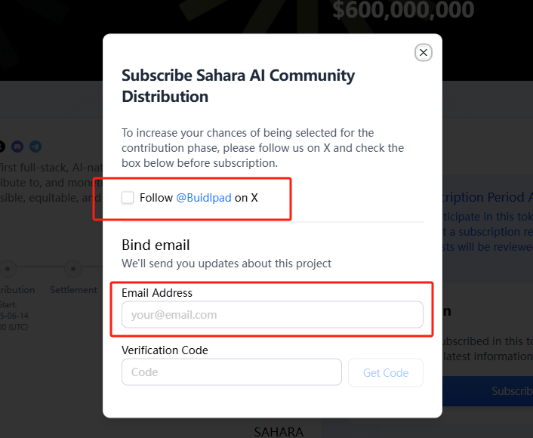
Task: Click the $600,000,000 amount text
Action: [x=403, y=10]
